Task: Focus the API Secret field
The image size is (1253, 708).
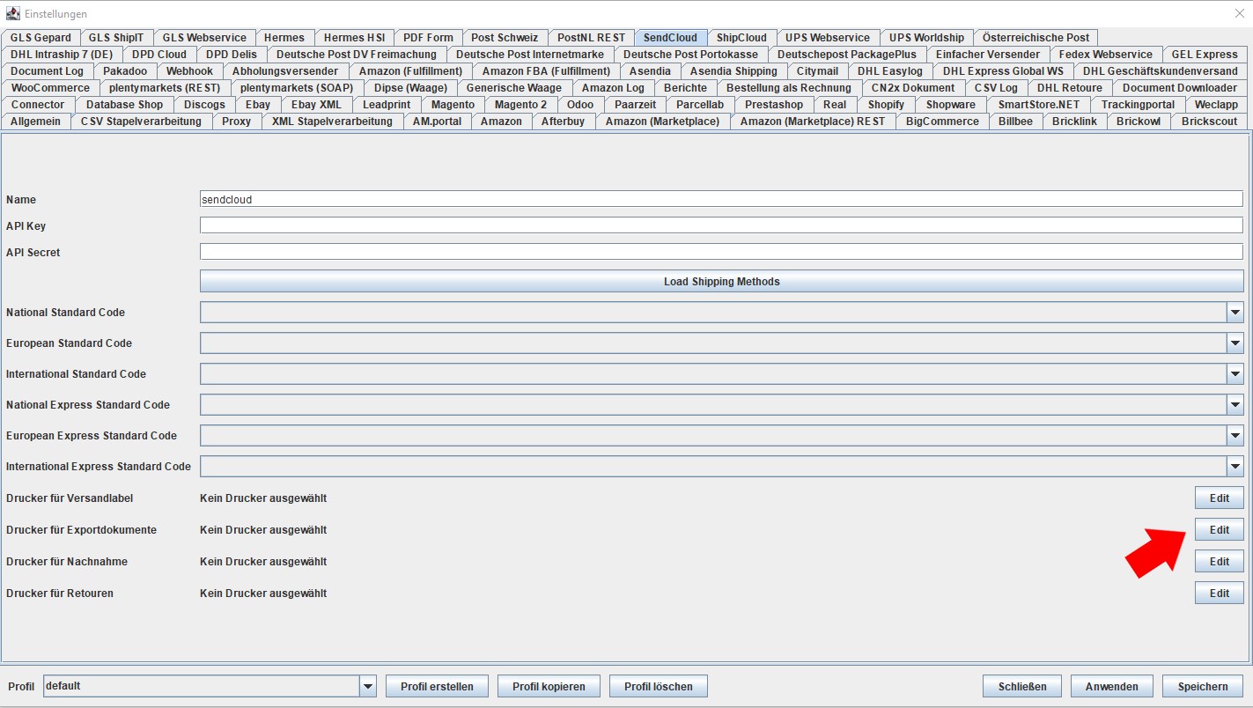Action: (721, 253)
